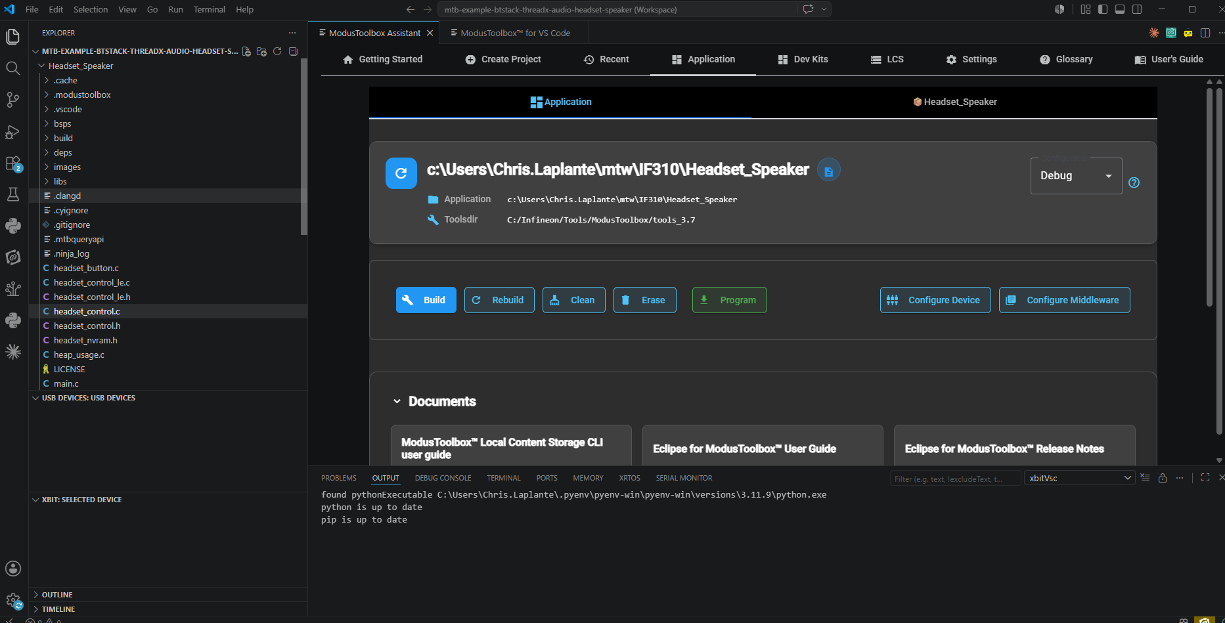
Task: Expand the .modustoolbox folder
Action: tap(47, 95)
